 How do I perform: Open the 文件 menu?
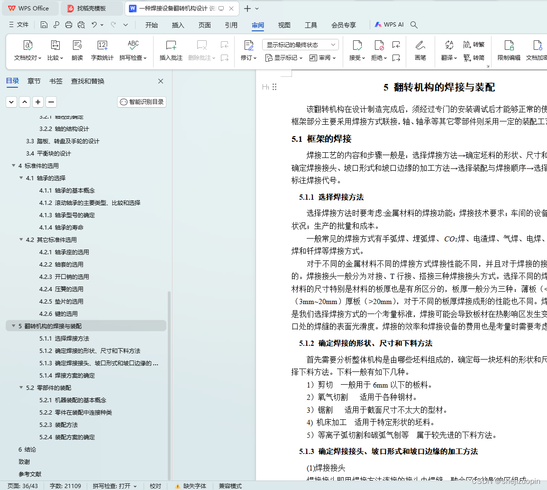(x=19, y=25)
